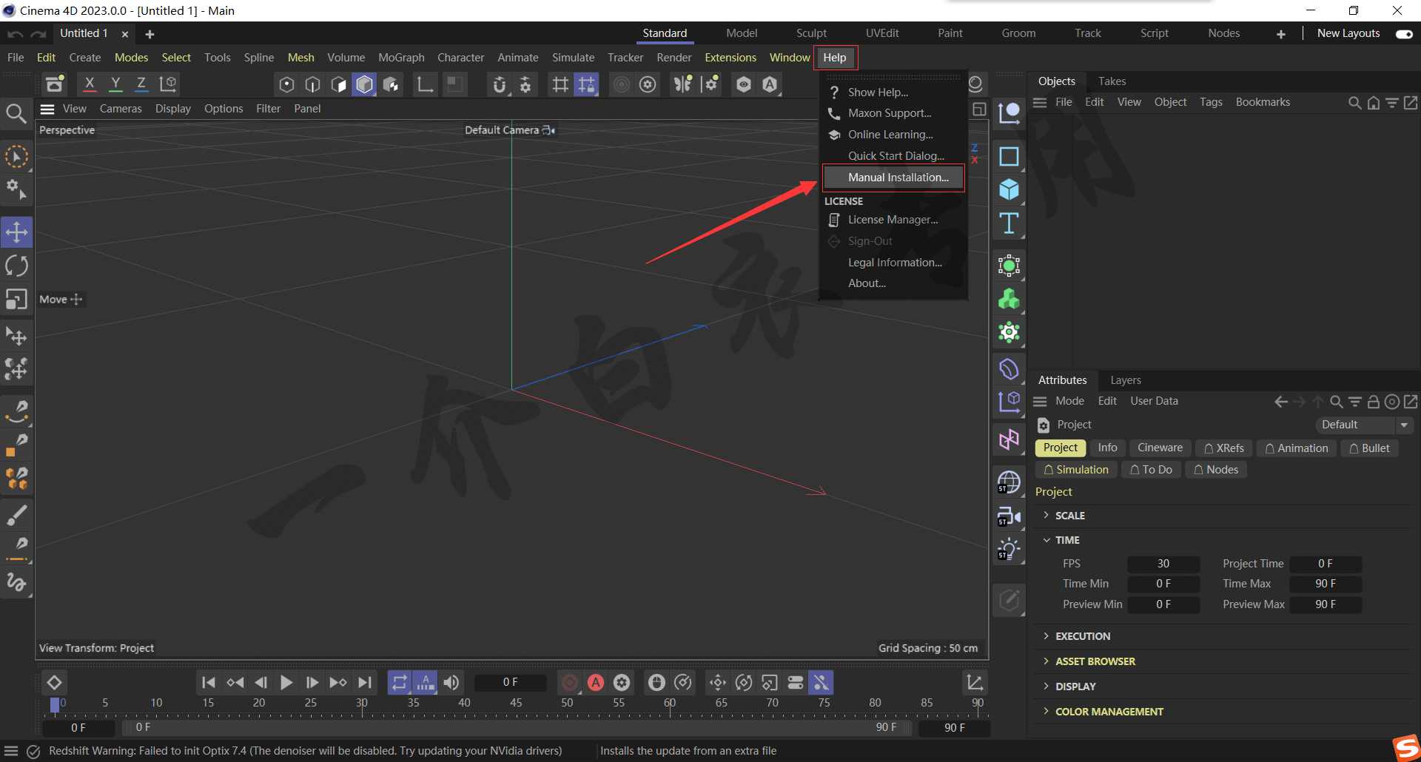1421x762 pixels.
Task: Click the timeline playhead marker at frame 0
Action: tap(54, 705)
